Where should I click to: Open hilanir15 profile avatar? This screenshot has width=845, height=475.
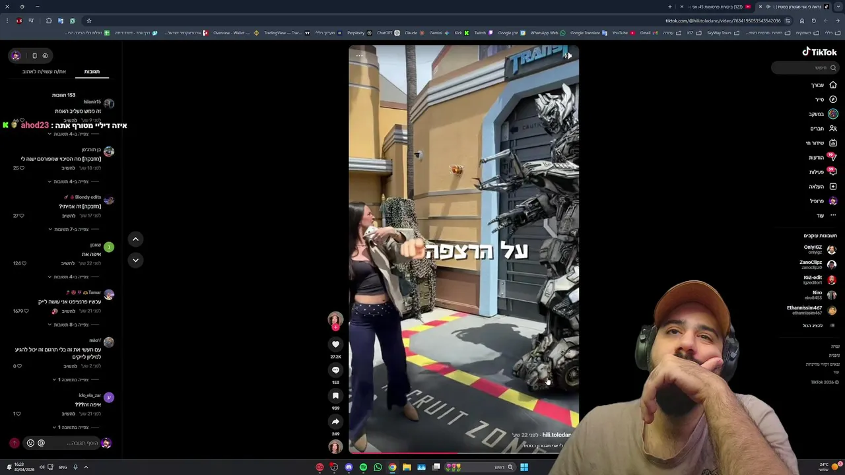pyautogui.click(x=109, y=104)
